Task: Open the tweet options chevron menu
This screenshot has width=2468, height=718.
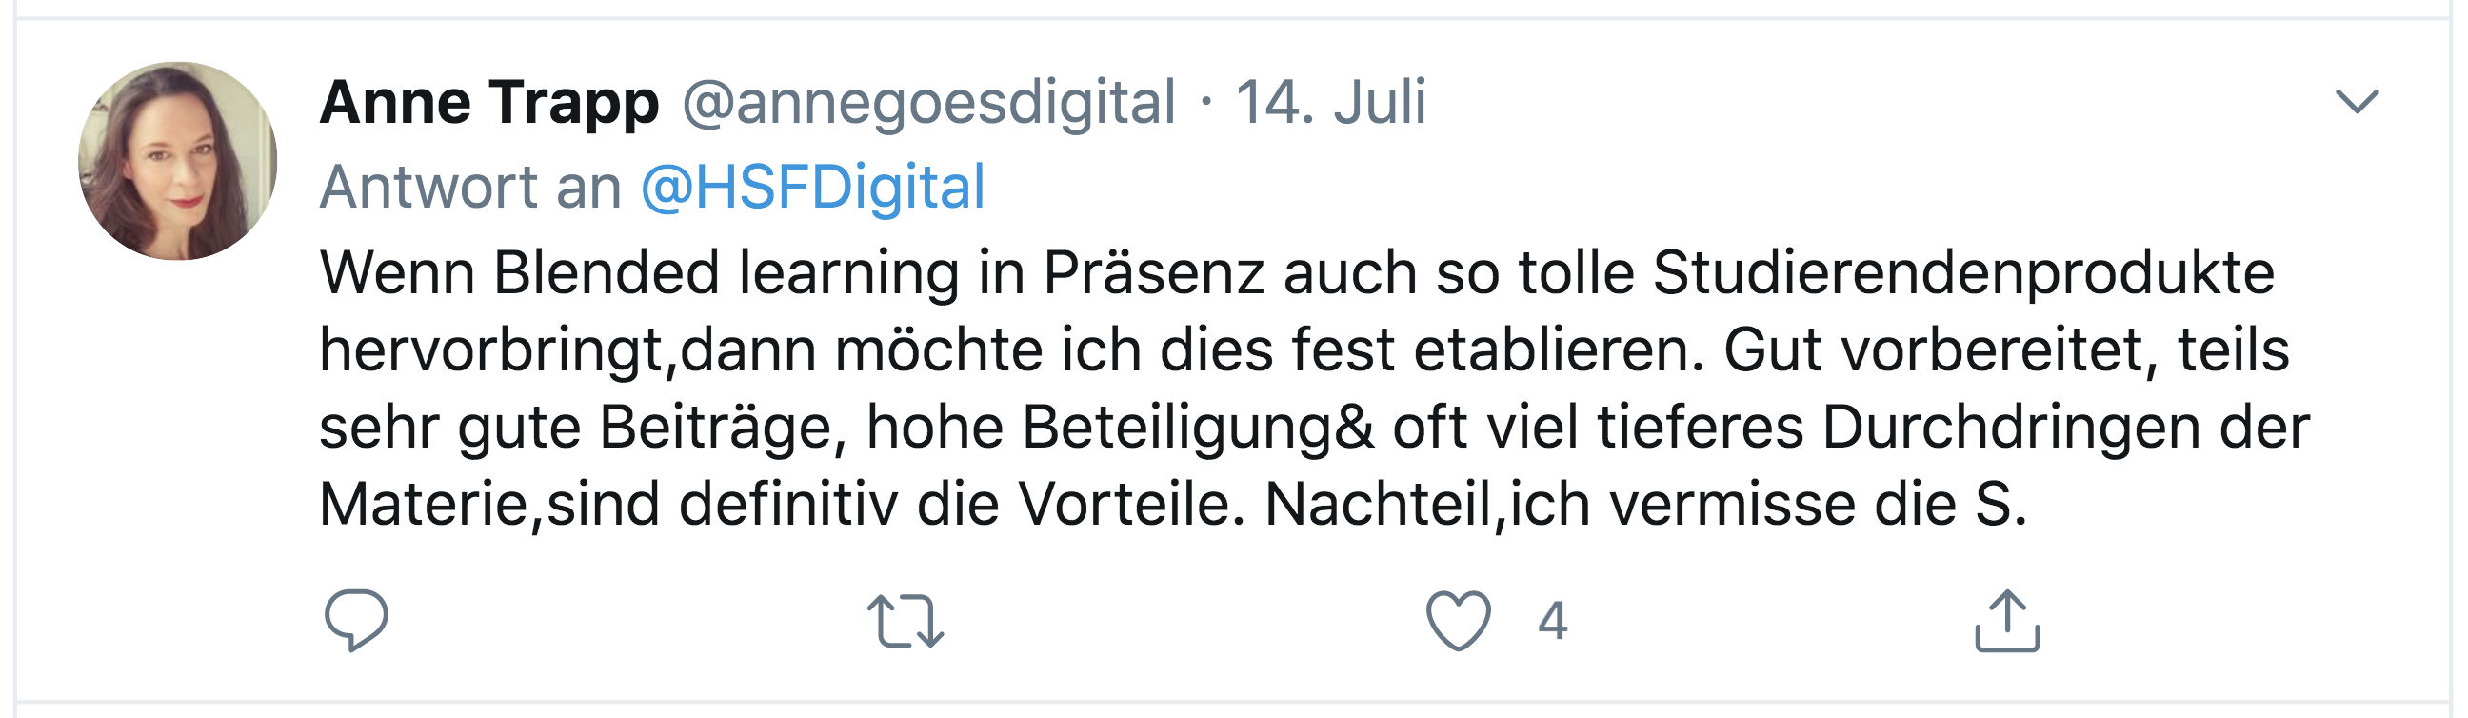Action: pos(2357,101)
